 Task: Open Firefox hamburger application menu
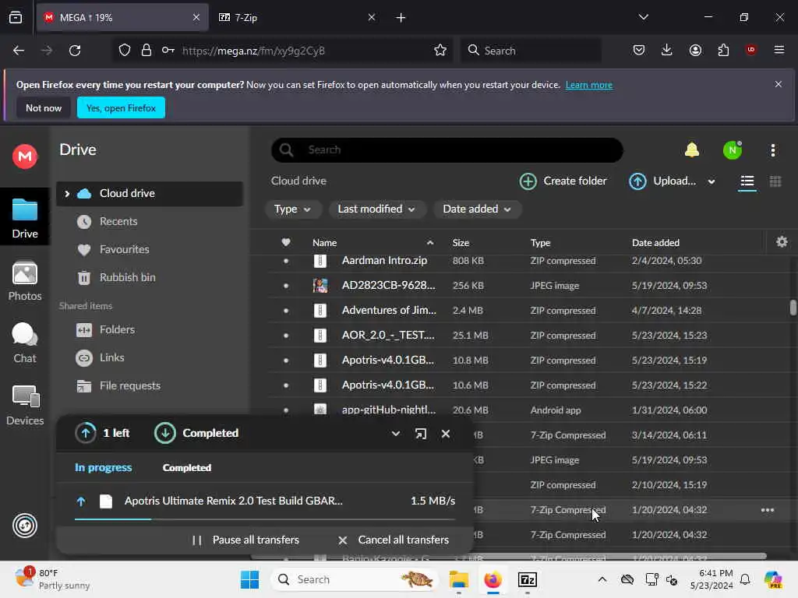point(779,50)
